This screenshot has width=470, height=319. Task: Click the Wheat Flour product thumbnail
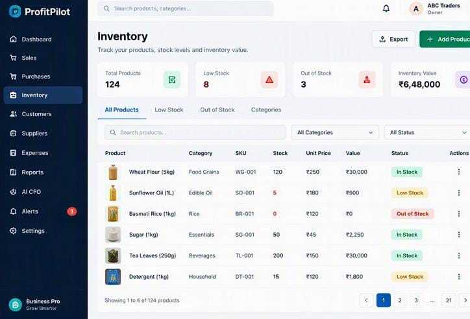(x=113, y=172)
